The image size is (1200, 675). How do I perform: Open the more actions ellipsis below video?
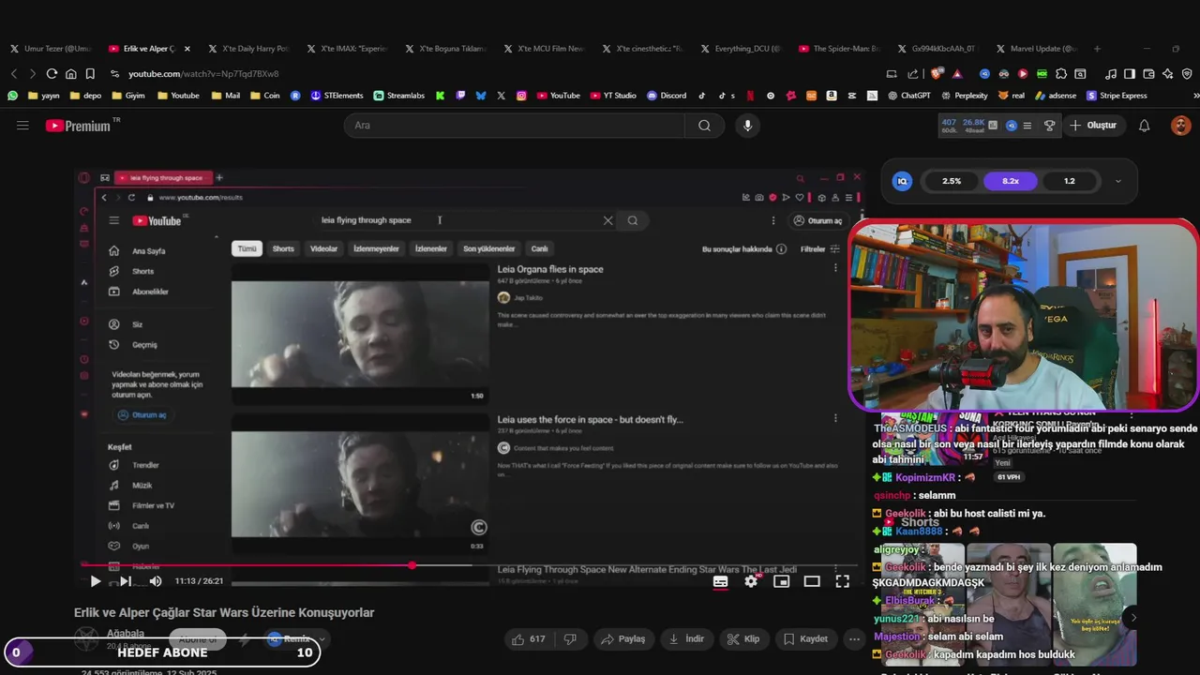click(854, 638)
